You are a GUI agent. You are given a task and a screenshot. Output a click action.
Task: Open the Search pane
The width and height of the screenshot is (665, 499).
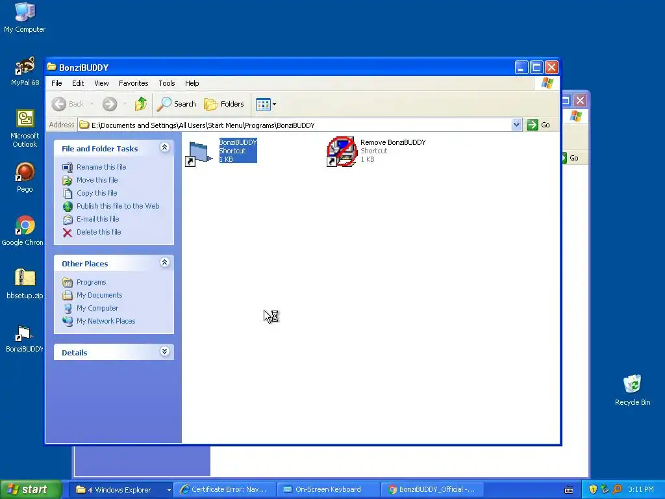177,104
